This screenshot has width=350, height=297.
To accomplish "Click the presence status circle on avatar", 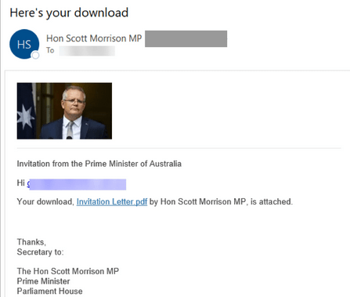I will pos(35,55).
